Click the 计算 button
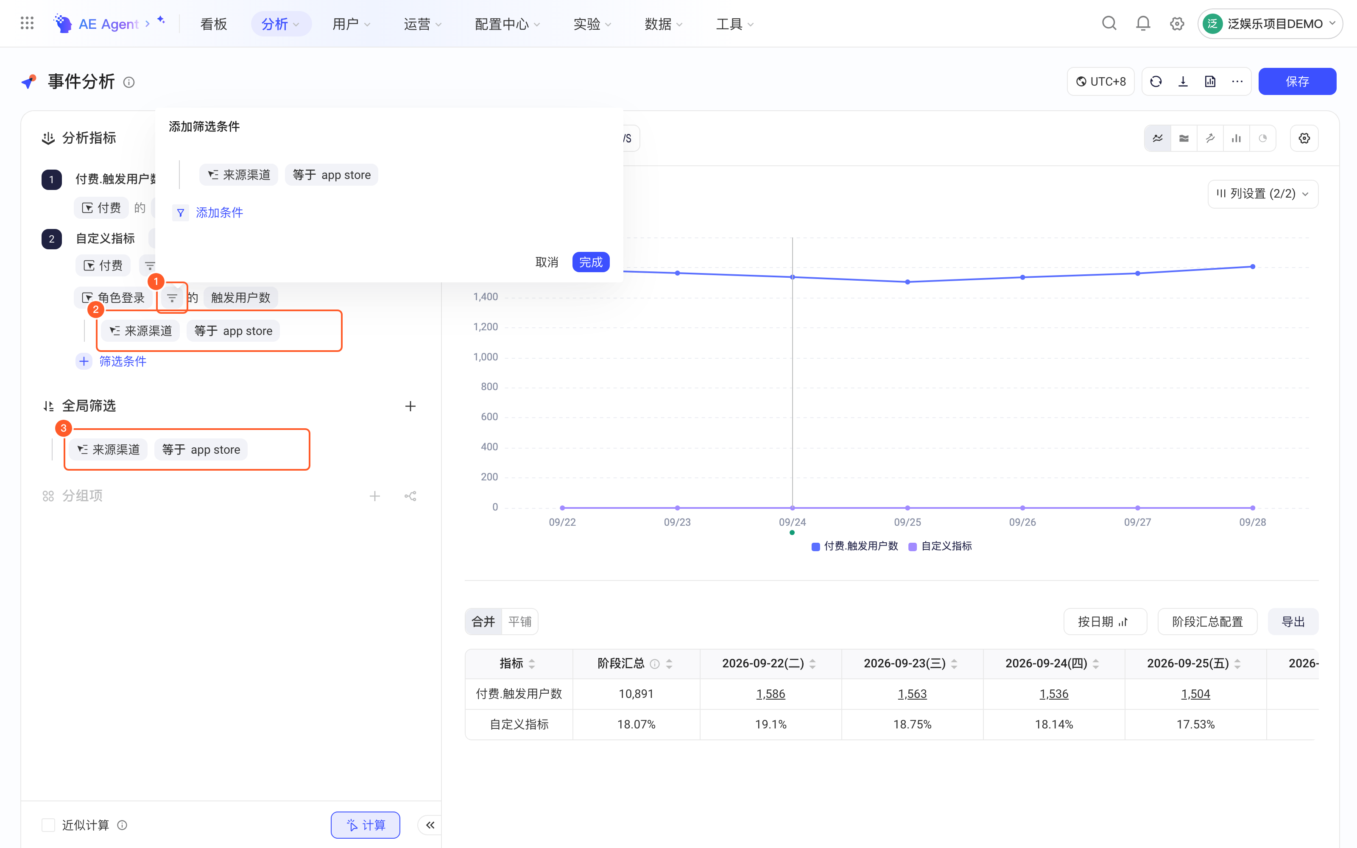The width and height of the screenshot is (1357, 848). coord(365,825)
